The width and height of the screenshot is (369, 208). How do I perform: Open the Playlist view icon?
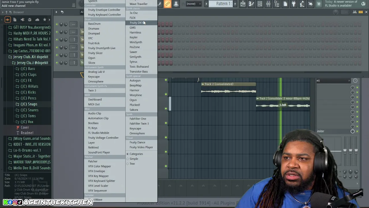(x=243, y=4)
